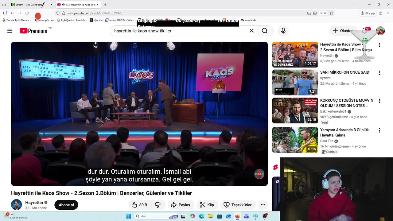The image size is (393, 221).
Task: Clear the search box with the X
Action: click(x=251, y=31)
